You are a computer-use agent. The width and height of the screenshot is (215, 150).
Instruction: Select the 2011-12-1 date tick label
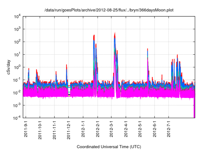(69, 129)
